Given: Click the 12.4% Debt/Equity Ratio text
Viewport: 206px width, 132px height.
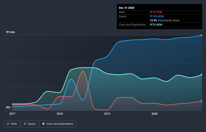Looking at the screenshot, I should (x=165, y=20).
